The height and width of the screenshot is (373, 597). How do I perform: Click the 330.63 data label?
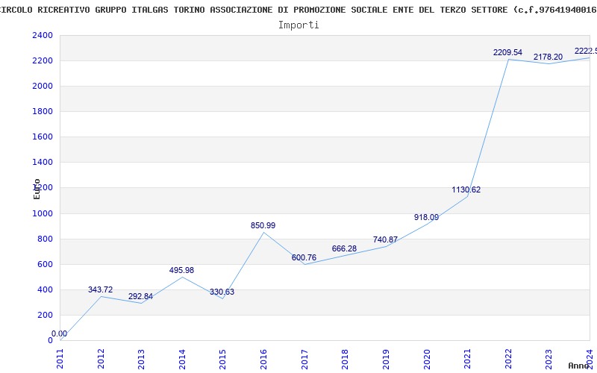coord(222,292)
